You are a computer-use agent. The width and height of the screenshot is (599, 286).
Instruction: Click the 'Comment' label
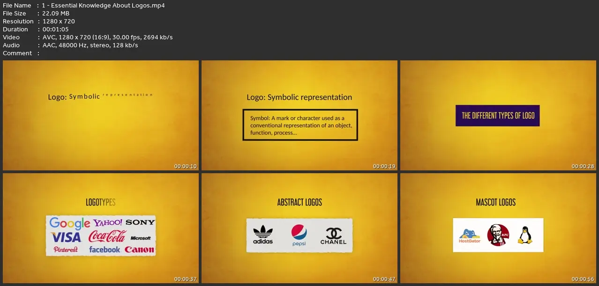pos(17,53)
